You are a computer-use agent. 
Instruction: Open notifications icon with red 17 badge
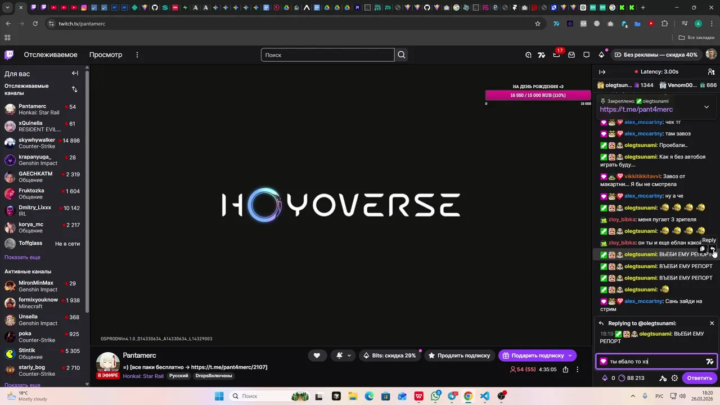[x=557, y=54]
